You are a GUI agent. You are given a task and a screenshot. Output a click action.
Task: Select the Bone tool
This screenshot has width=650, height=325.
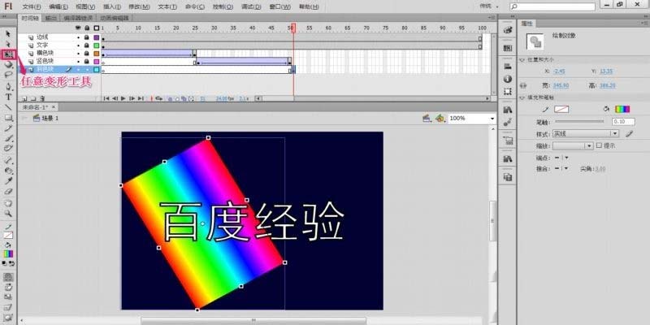click(x=8, y=160)
